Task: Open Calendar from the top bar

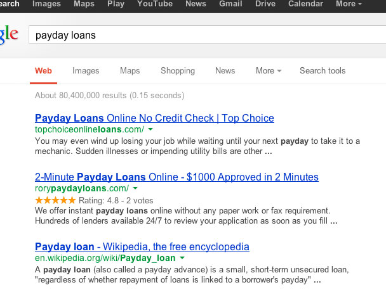Action: tap(305, 4)
